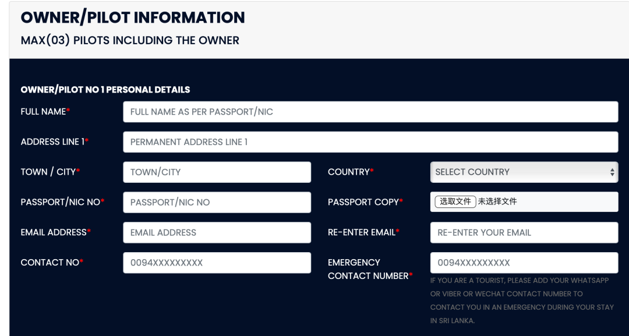Focus the Email Address field
This screenshot has height=336, width=629.
217,232
